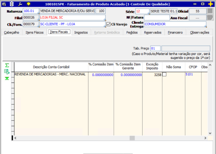Click the NF/Fatura input field
216x154 pixels.
[157, 18]
